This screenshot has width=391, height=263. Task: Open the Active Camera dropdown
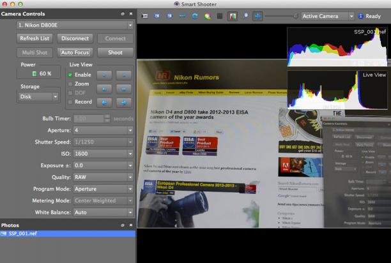pos(328,17)
